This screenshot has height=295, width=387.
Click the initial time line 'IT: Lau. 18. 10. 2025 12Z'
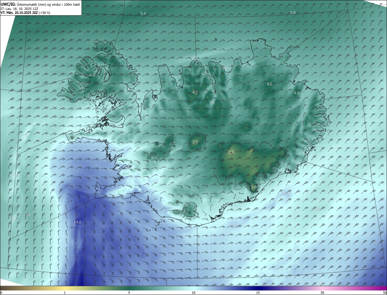tap(19, 9)
